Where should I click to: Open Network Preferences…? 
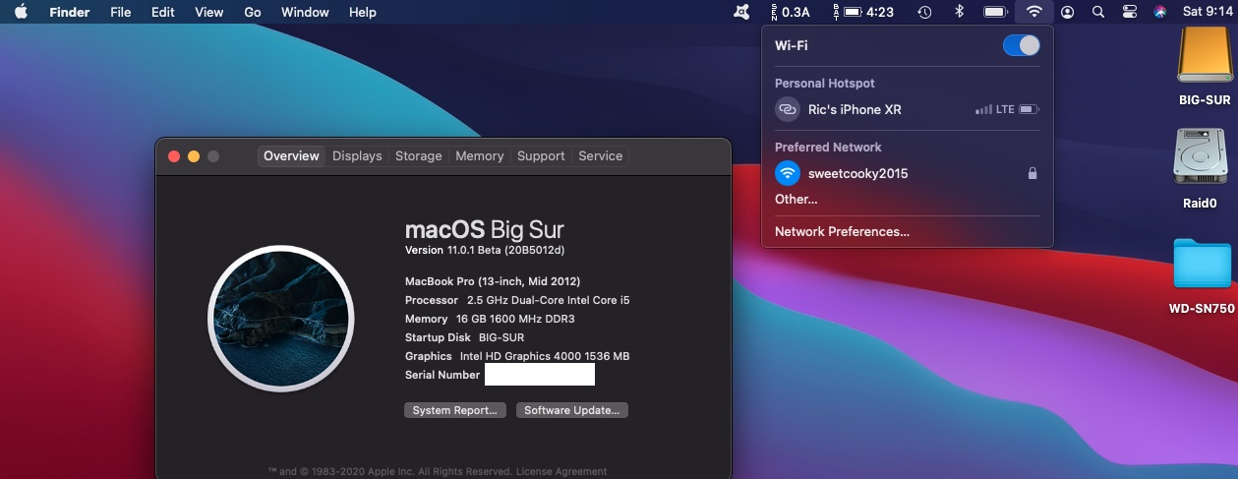click(842, 231)
